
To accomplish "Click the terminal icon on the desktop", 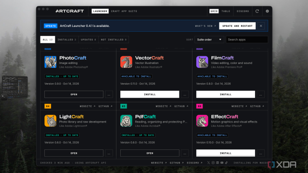I will 4,97.
